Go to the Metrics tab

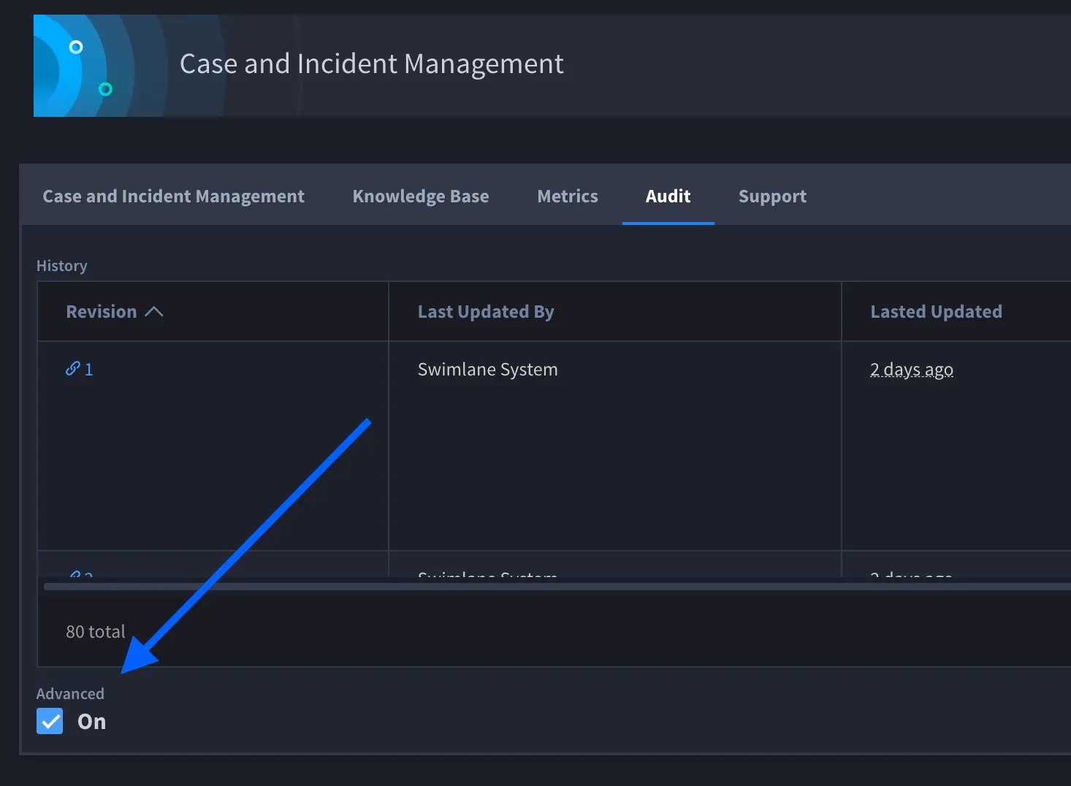coord(568,196)
